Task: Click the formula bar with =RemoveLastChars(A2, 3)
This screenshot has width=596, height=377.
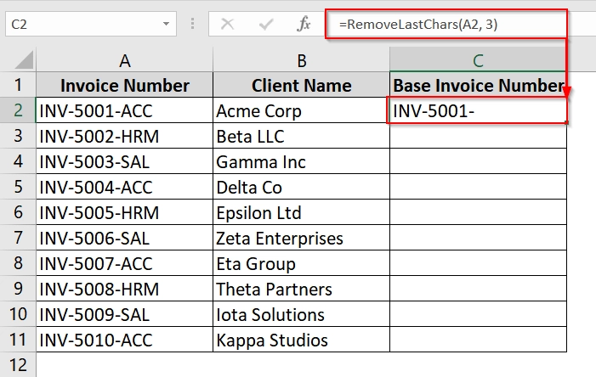Action: coord(461,25)
